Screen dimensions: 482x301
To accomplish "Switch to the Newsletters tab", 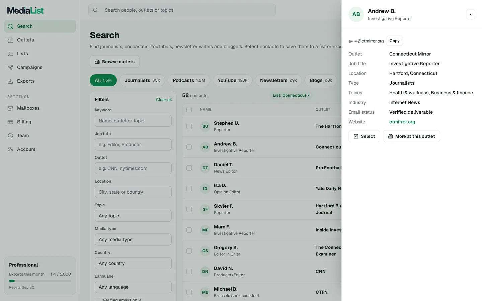I will tap(278, 80).
